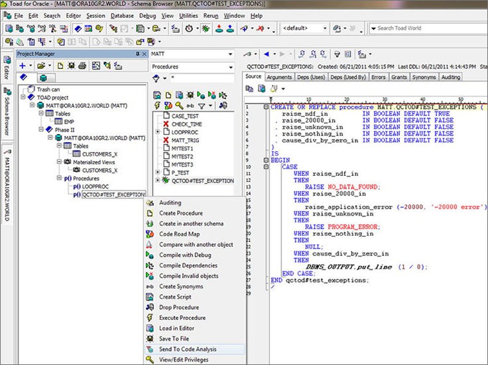Image resolution: width=488 pixels, height=365 pixels.
Task: Switch to the Grants tab
Action: [399, 77]
